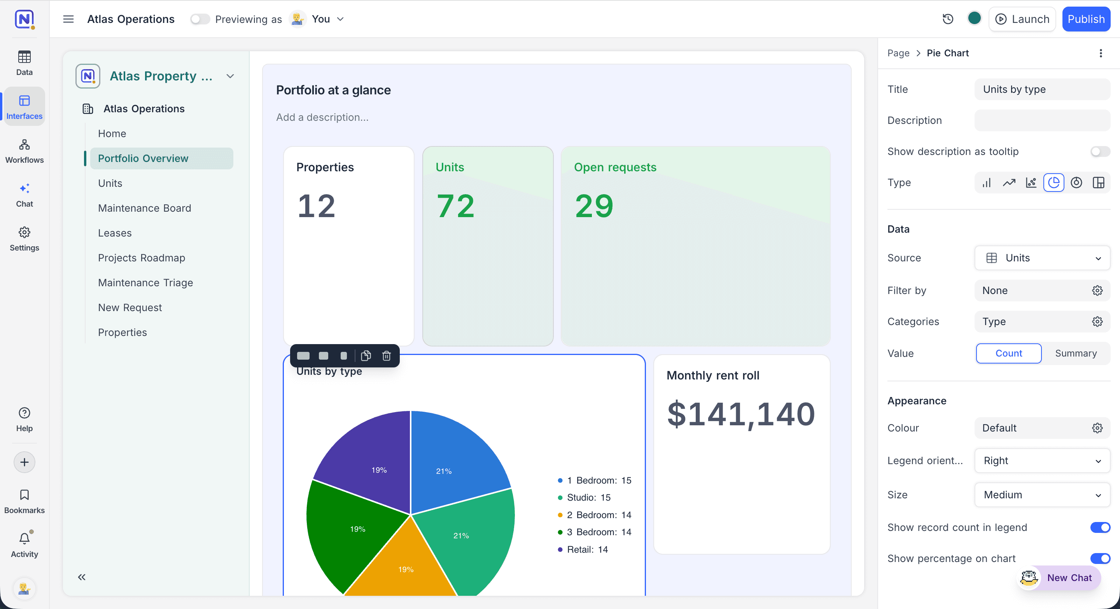Select the table chart type icon
The width and height of the screenshot is (1120, 609).
pos(1098,183)
